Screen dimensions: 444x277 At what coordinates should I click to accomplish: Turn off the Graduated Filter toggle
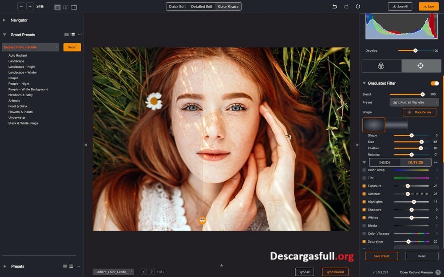tap(434, 83)
